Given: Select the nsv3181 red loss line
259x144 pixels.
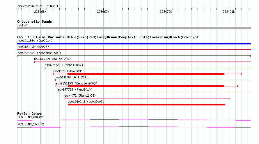Looking at the screenshot, I should (x=134, y=49).
